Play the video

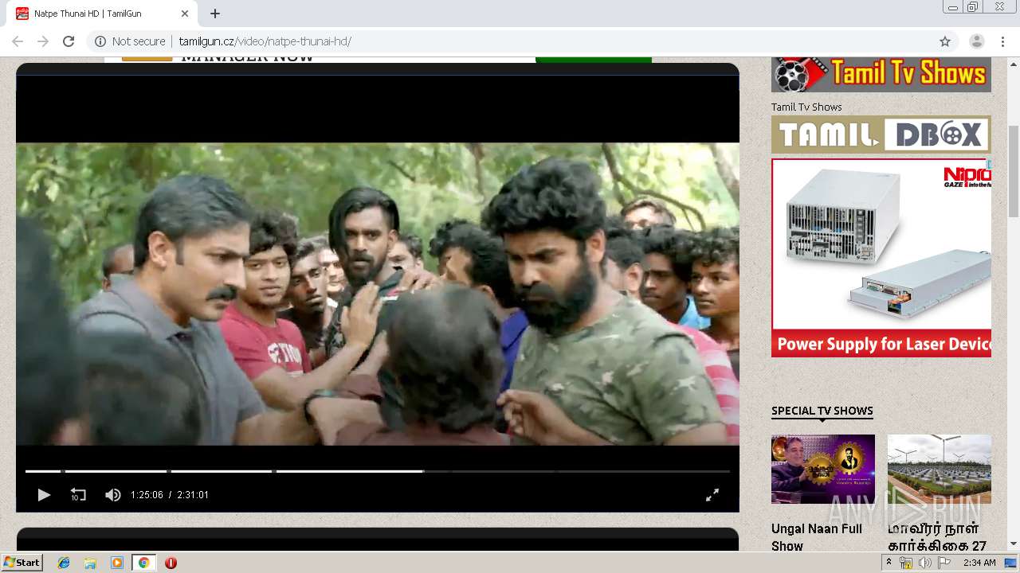coord(44,495)
